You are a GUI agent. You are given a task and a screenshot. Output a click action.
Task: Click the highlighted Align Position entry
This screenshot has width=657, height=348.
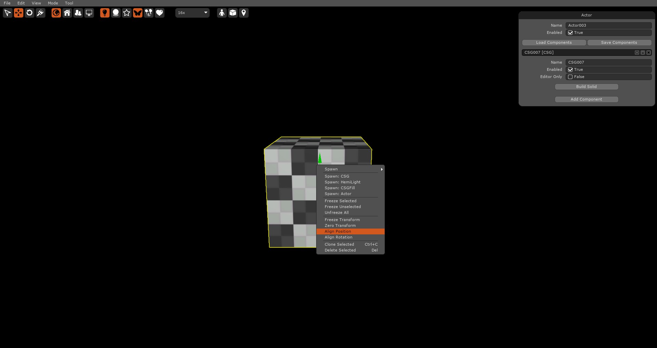[x=350, y=232]
